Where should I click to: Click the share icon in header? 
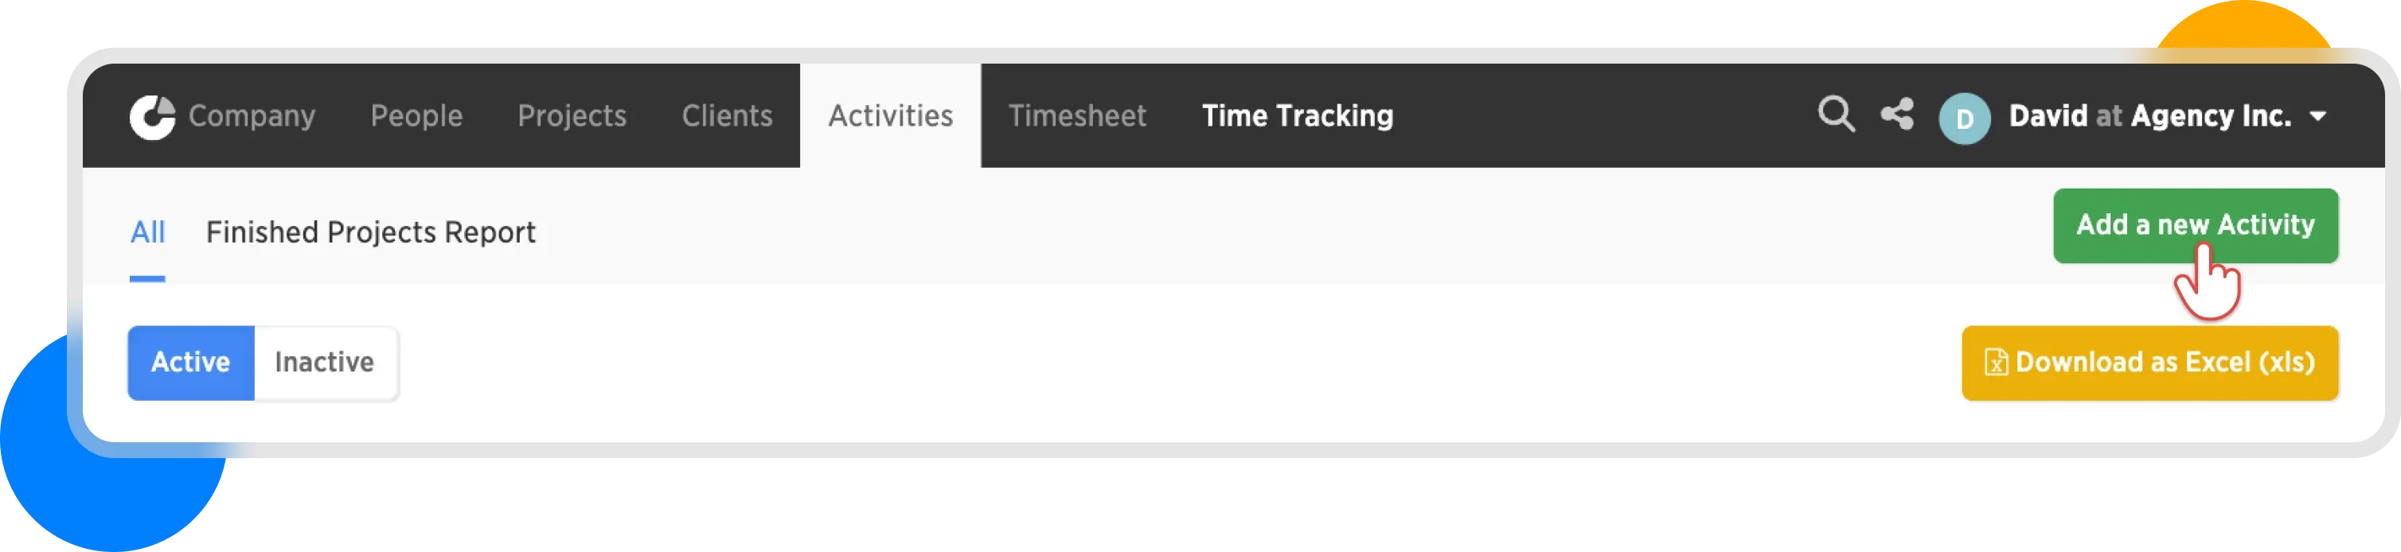[x=1897, y=115]
